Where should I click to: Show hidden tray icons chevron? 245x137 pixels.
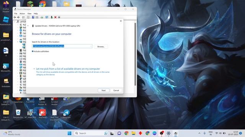pyautogui.click(x=199, y=133)
